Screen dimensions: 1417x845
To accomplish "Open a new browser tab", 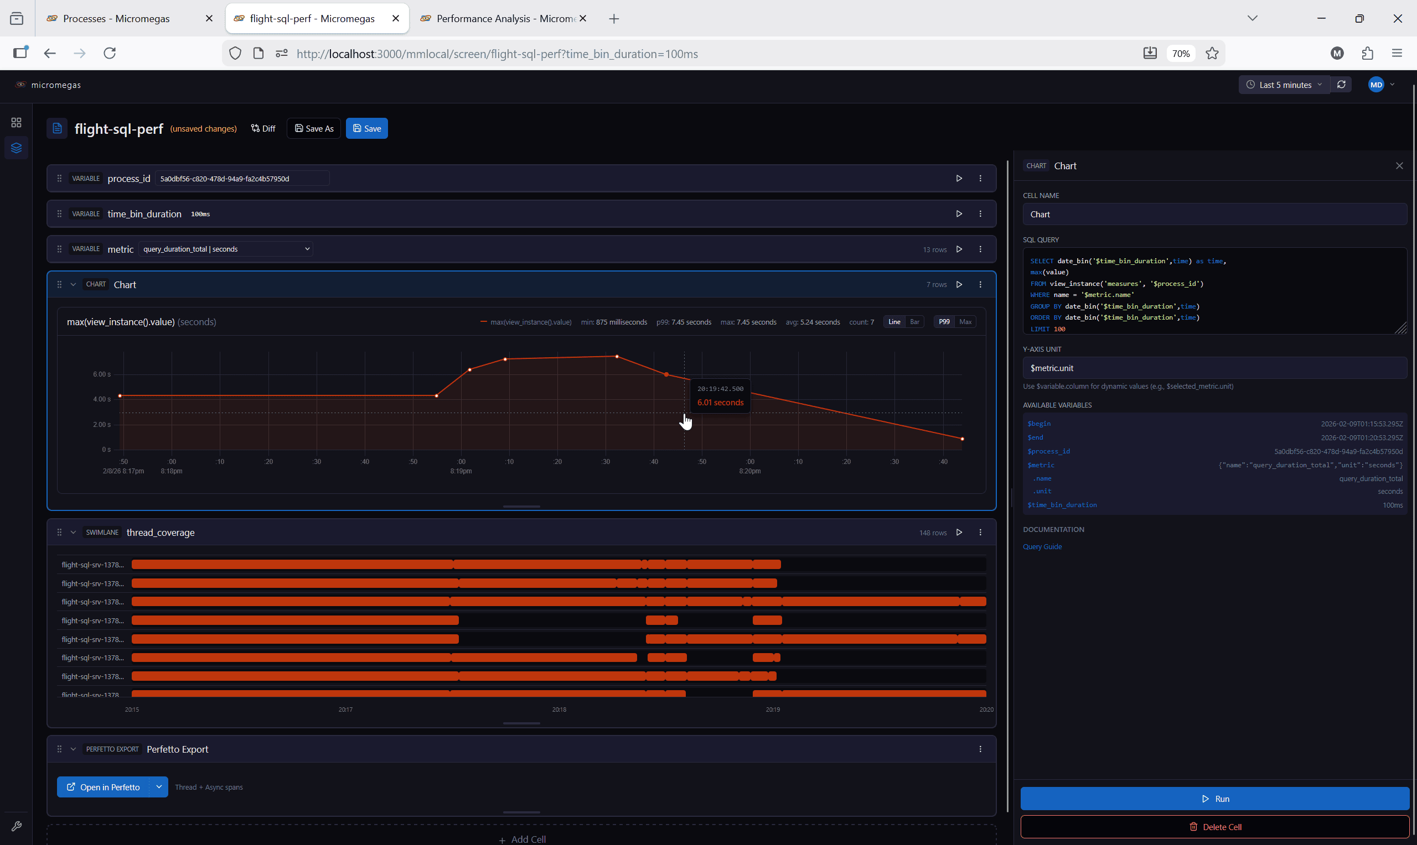I will [x=614, y=18].
